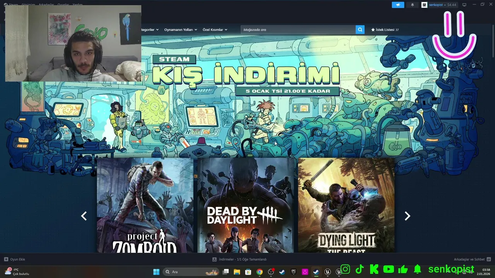
Task: Open the Oyunlar menu
Action: pos(63,5)
